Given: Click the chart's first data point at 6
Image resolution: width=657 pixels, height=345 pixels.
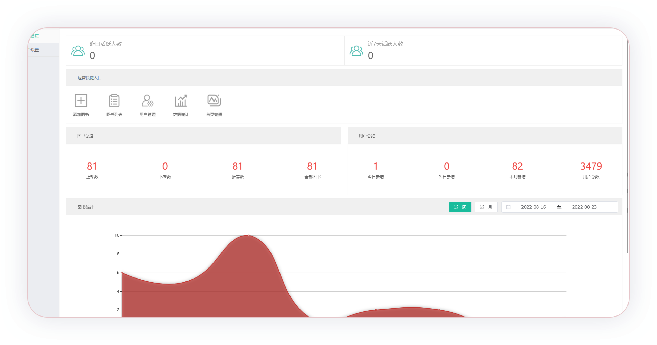Looking at the screenshot, I should (122, 273).
